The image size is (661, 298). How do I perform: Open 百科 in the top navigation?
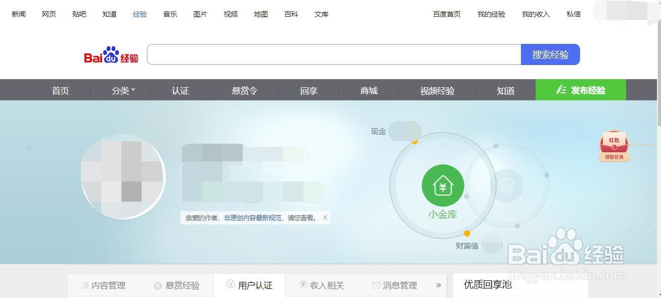click(291, 14)
